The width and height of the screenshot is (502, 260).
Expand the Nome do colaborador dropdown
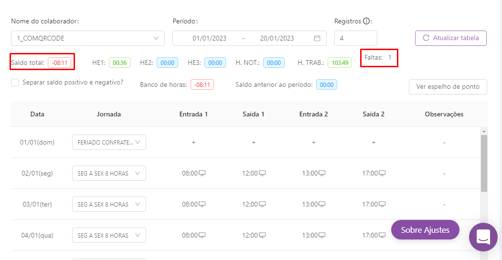(156, 38)
